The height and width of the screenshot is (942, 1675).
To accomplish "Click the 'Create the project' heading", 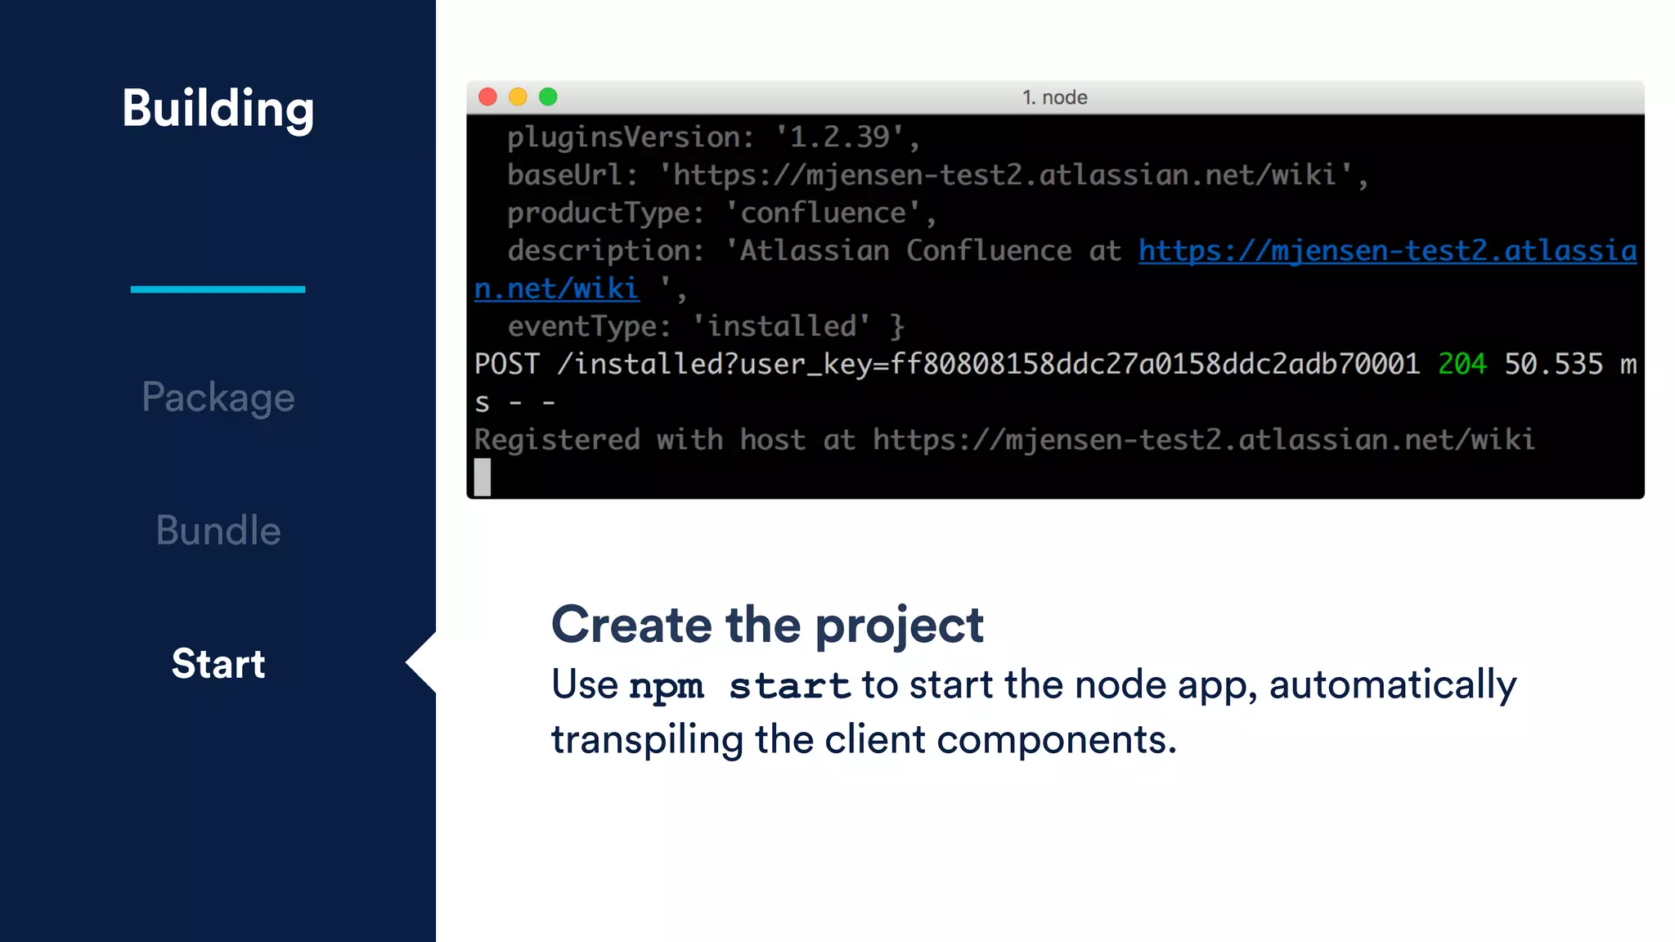I will coord(767,626).
